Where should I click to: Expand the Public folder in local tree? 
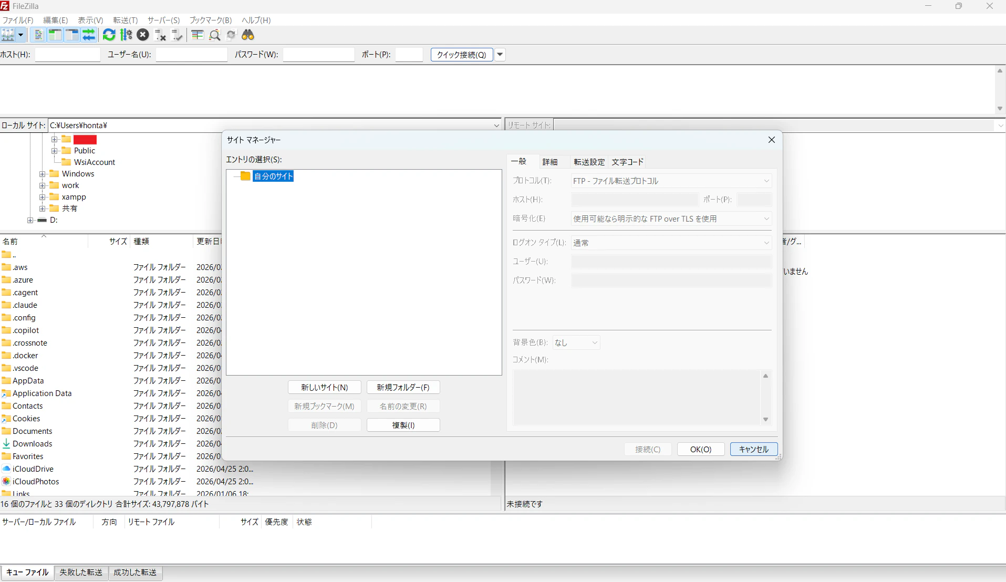click(x=55, y=151)
